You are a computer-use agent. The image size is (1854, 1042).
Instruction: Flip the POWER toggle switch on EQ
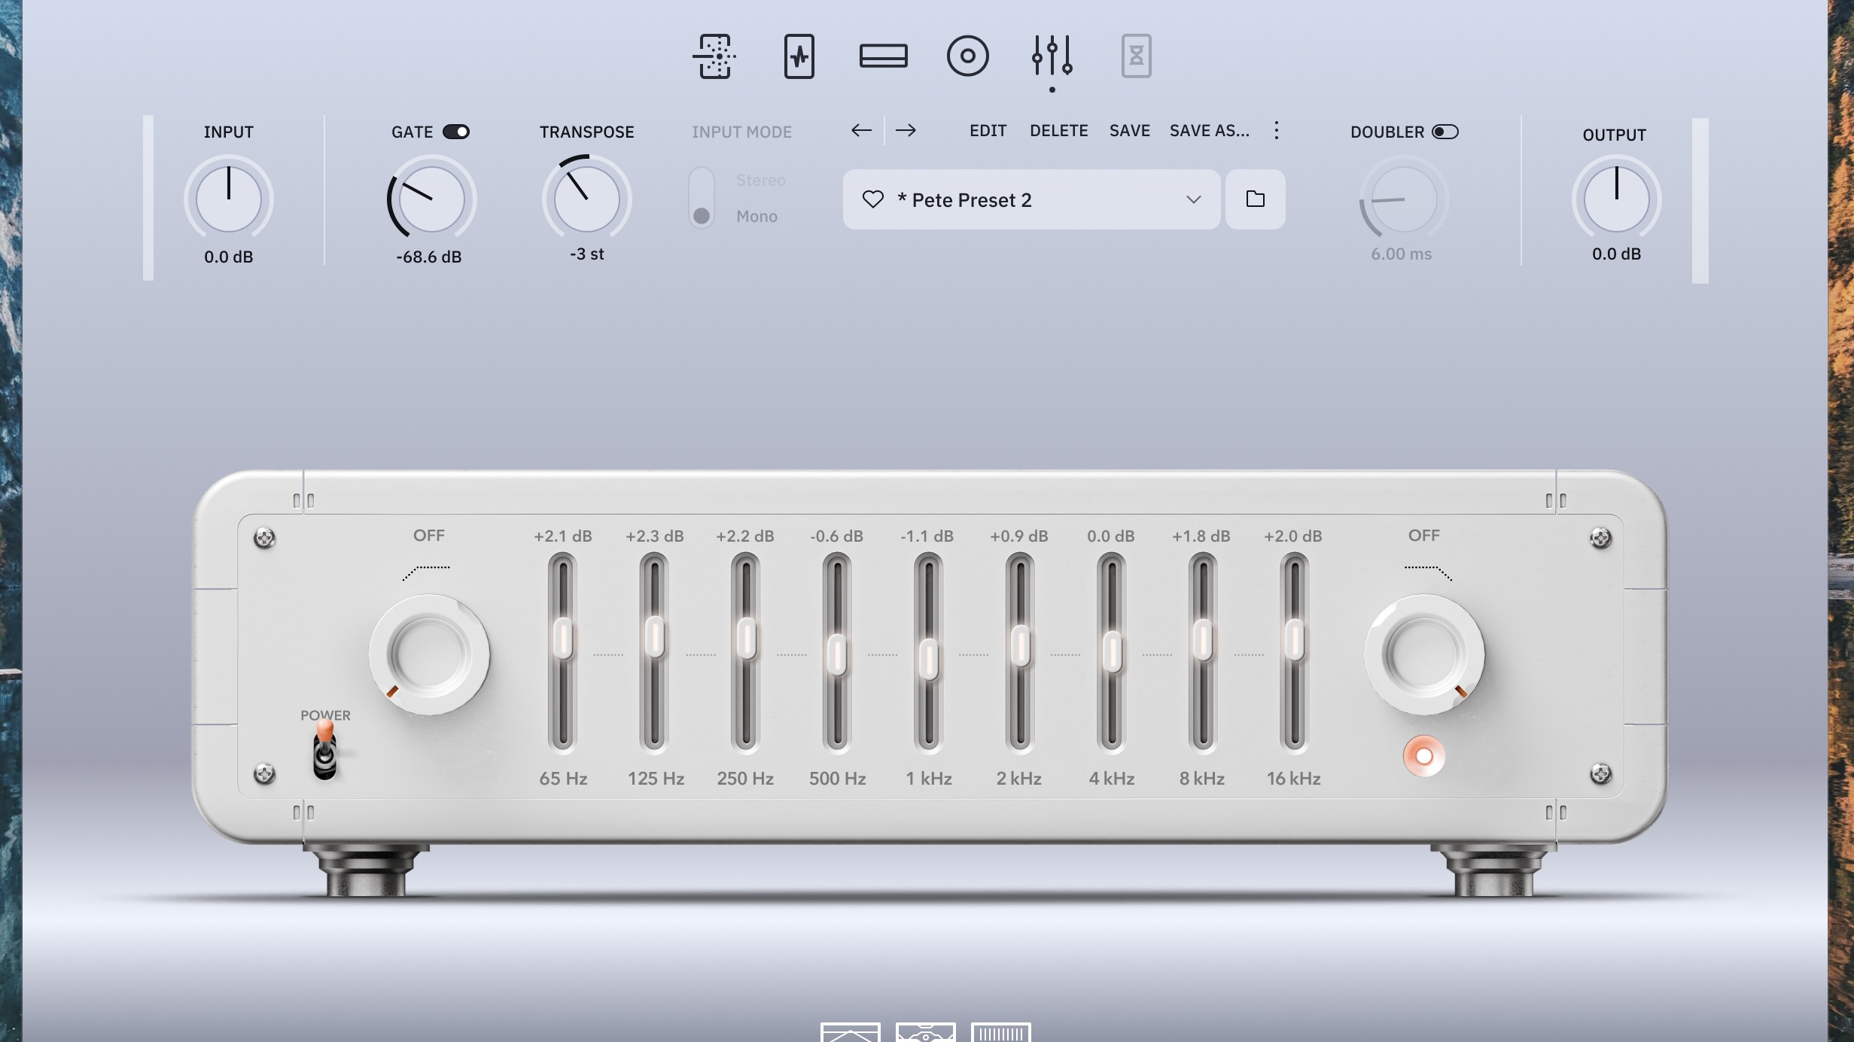[x=324, y=749]
